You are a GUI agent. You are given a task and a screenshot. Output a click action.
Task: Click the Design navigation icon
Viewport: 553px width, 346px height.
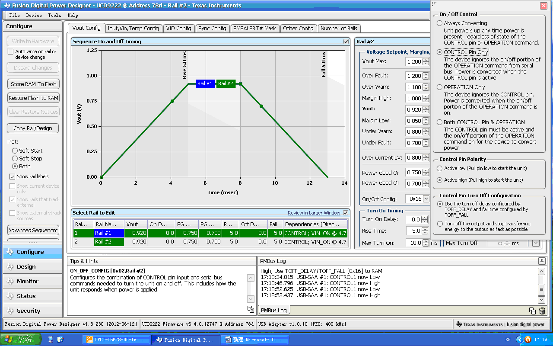point(10,266)
